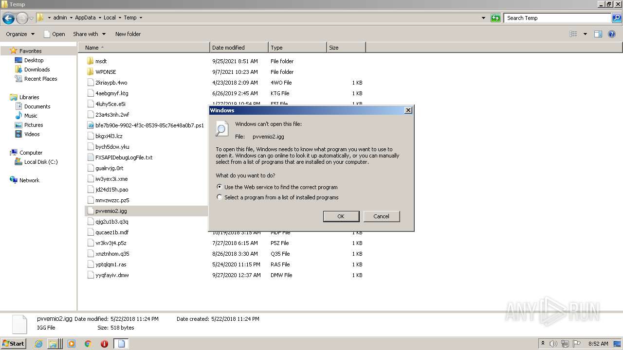The width and height of the screenshot is (623, 350).
Task: Close the Windows dialog with X
Action: tap(408, 110)
